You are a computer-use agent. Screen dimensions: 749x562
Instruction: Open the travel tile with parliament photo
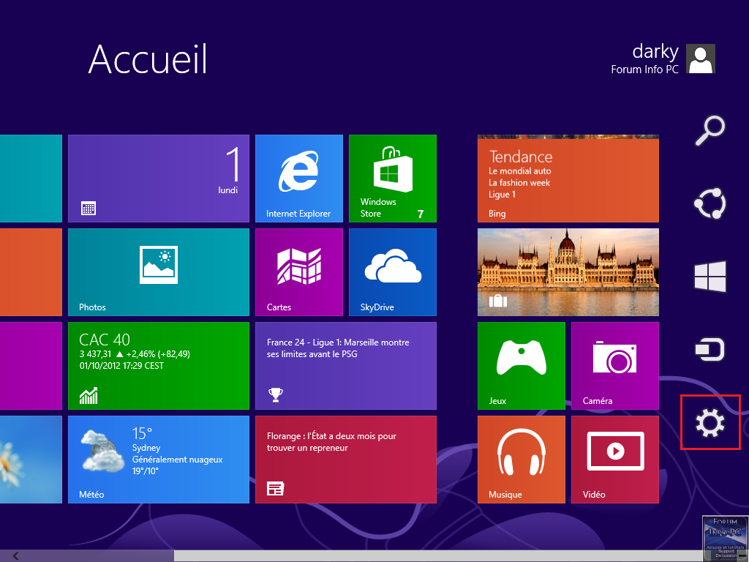(568, 272)
